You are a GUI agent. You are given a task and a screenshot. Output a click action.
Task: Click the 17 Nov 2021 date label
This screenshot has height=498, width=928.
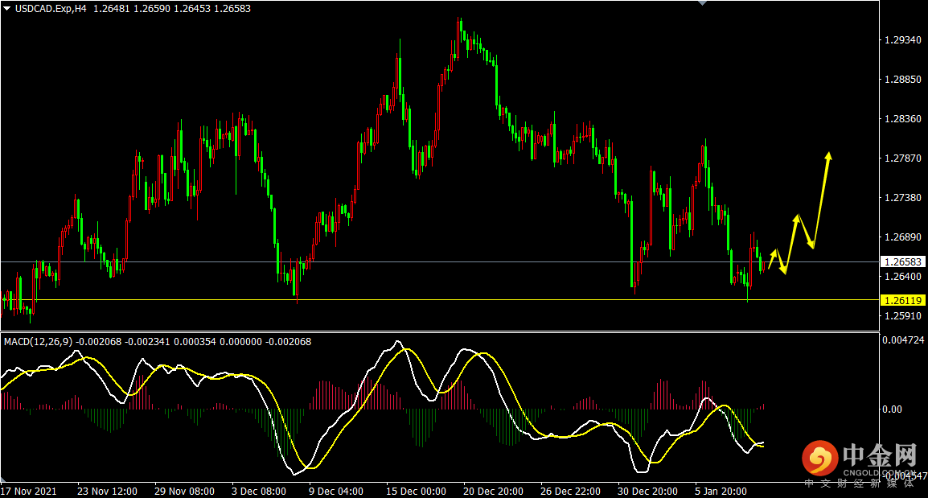click(x=28, y=491)
